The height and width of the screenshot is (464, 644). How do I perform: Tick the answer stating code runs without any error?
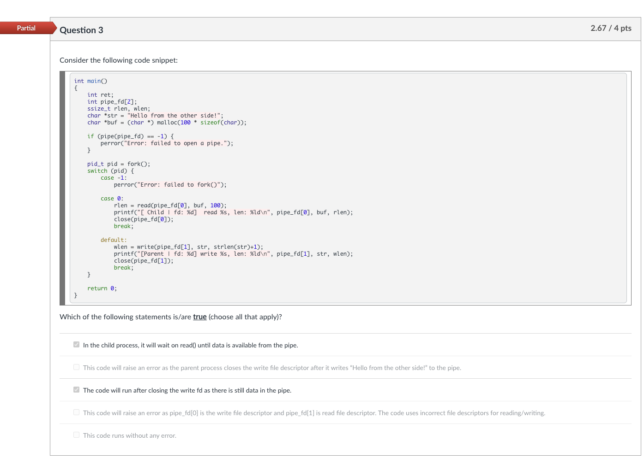(x=76, y=435)
